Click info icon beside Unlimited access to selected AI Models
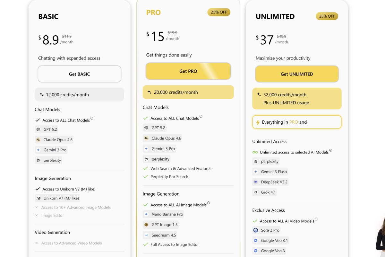Image resolution: width=385 pixels, height=257 pixels. click(331, 150)
